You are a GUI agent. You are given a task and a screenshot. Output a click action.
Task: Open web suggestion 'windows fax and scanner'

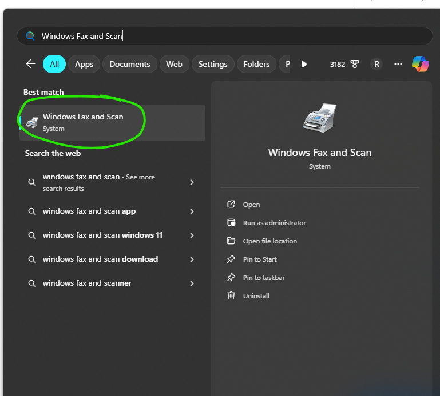[x=112, y=283]
